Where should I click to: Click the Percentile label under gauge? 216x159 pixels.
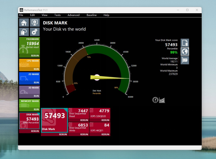[97, 93]
